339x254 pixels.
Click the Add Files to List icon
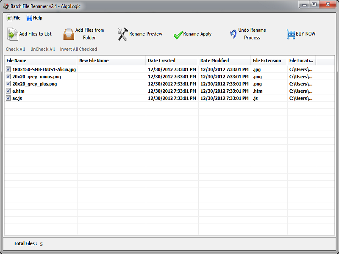tap(12, 34)
